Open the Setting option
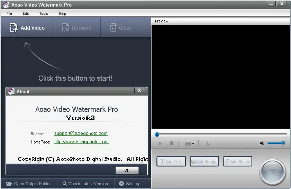Viewport: 291px width, 189px height. pos(129,183)
